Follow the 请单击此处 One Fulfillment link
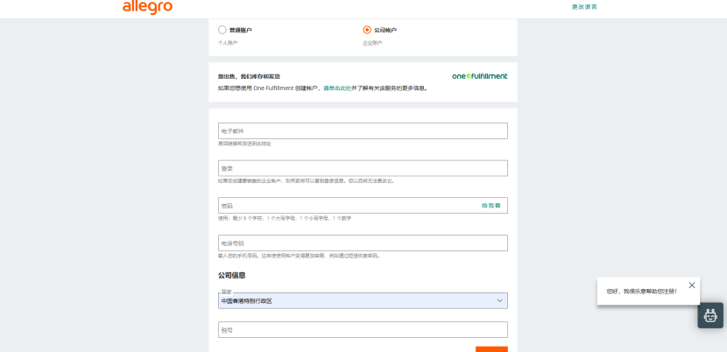The height and width of the screenshot is (352, 727). point(337,88)
